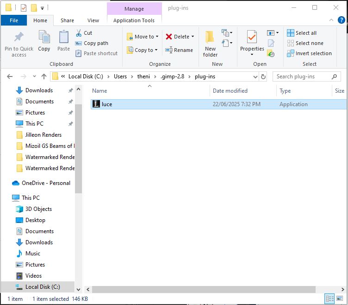Expand the address bar history dropdown
348x305 pixels.
(x=255, y=76)
